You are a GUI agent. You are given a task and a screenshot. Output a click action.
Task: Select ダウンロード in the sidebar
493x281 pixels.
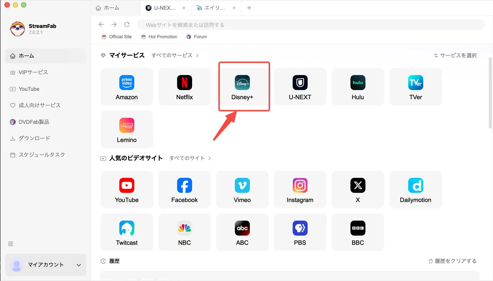click(x=46, y=138)
